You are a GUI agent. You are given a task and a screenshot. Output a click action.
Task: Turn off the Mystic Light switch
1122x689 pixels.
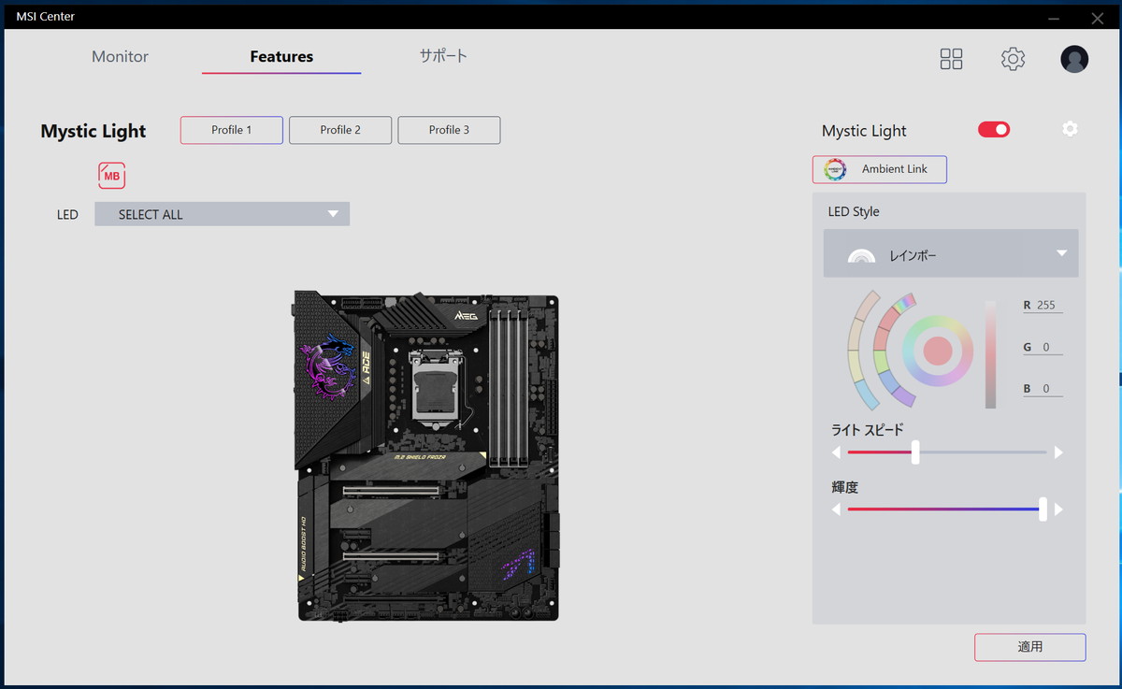tap(994, 130)
